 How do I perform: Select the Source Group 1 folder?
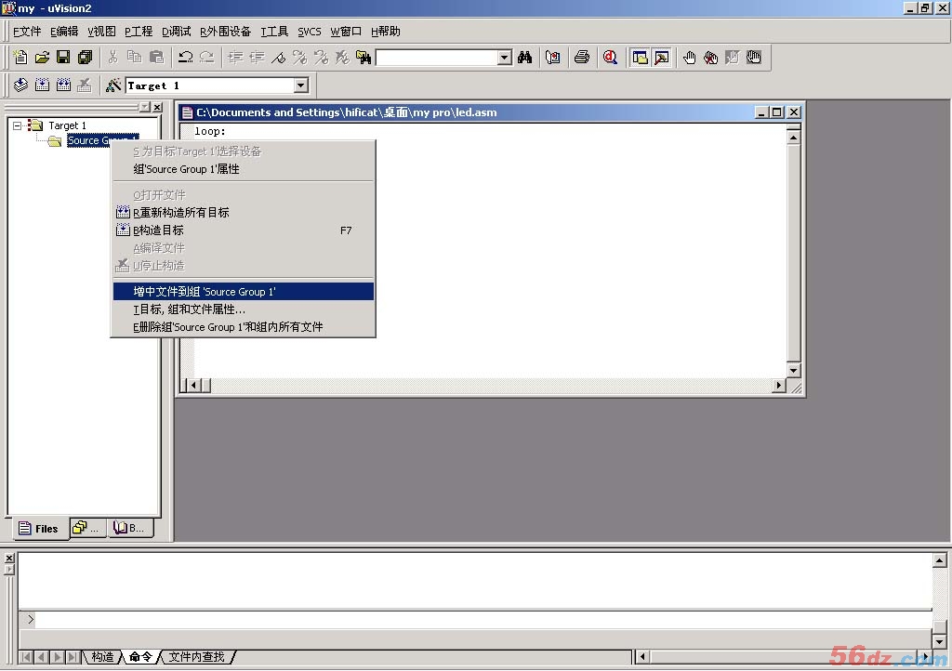click(x=88, y=140)
